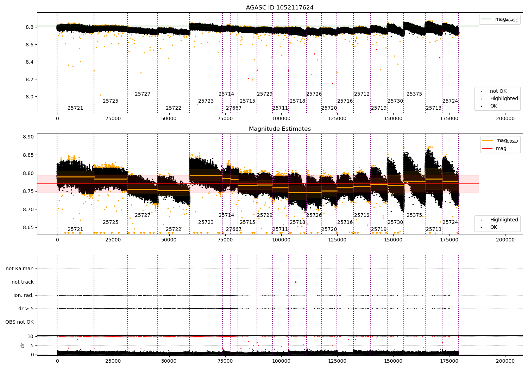Click OBSID label 25714 in top plot

(226, 94)
